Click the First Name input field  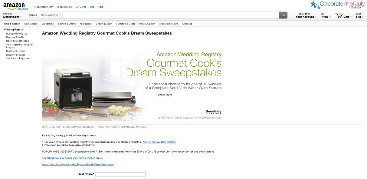tap(121, 174)
